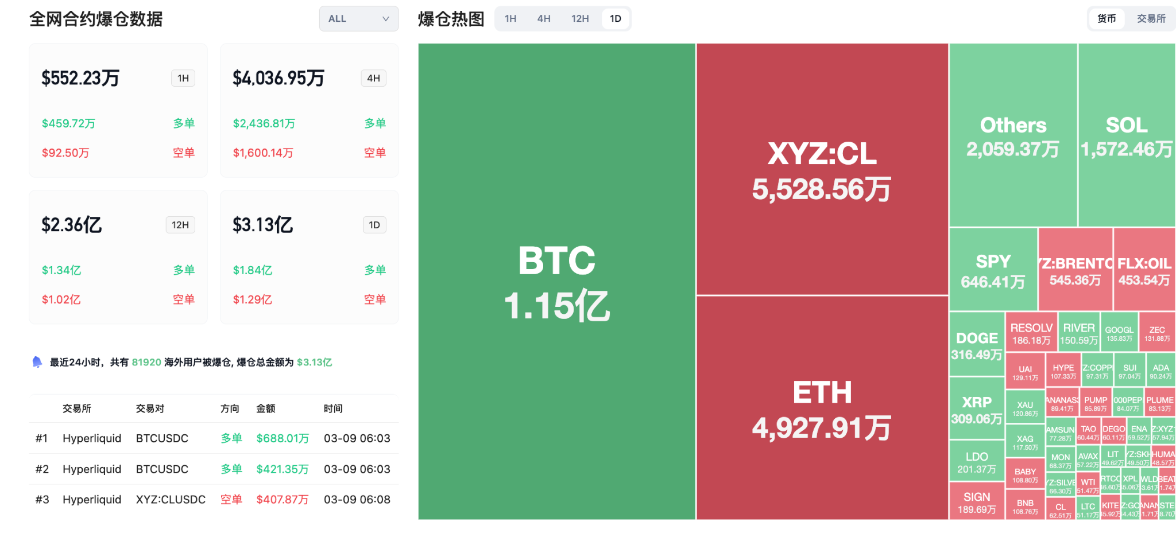Click the ALL dropdown chevron arrow

tap(386, 19)
